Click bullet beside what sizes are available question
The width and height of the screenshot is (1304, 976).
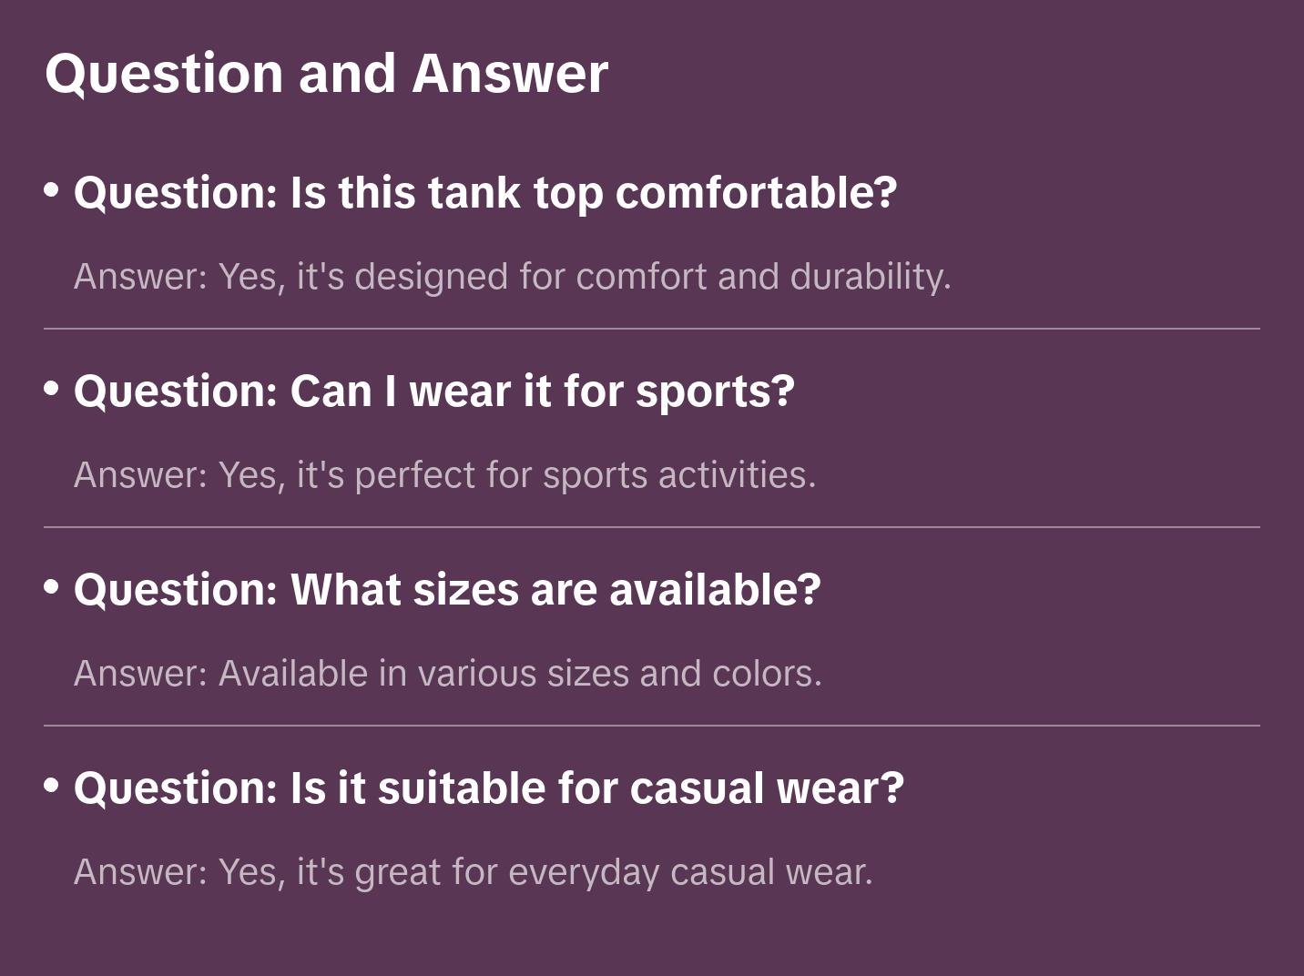[x=52, y=587]
